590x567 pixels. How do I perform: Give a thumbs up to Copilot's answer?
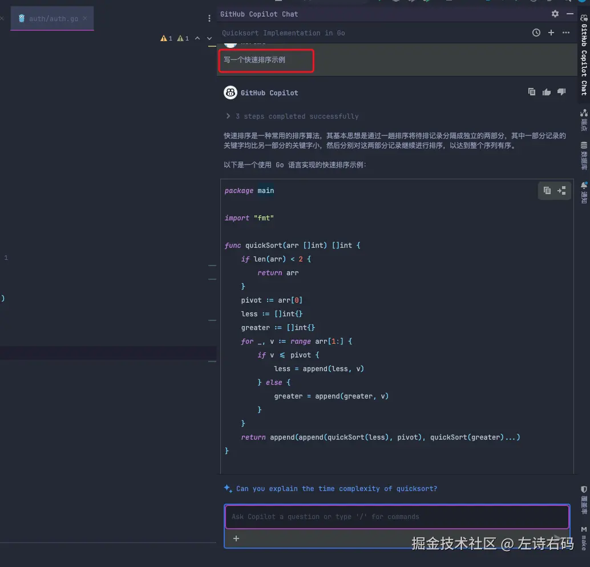tap(546, 91)
